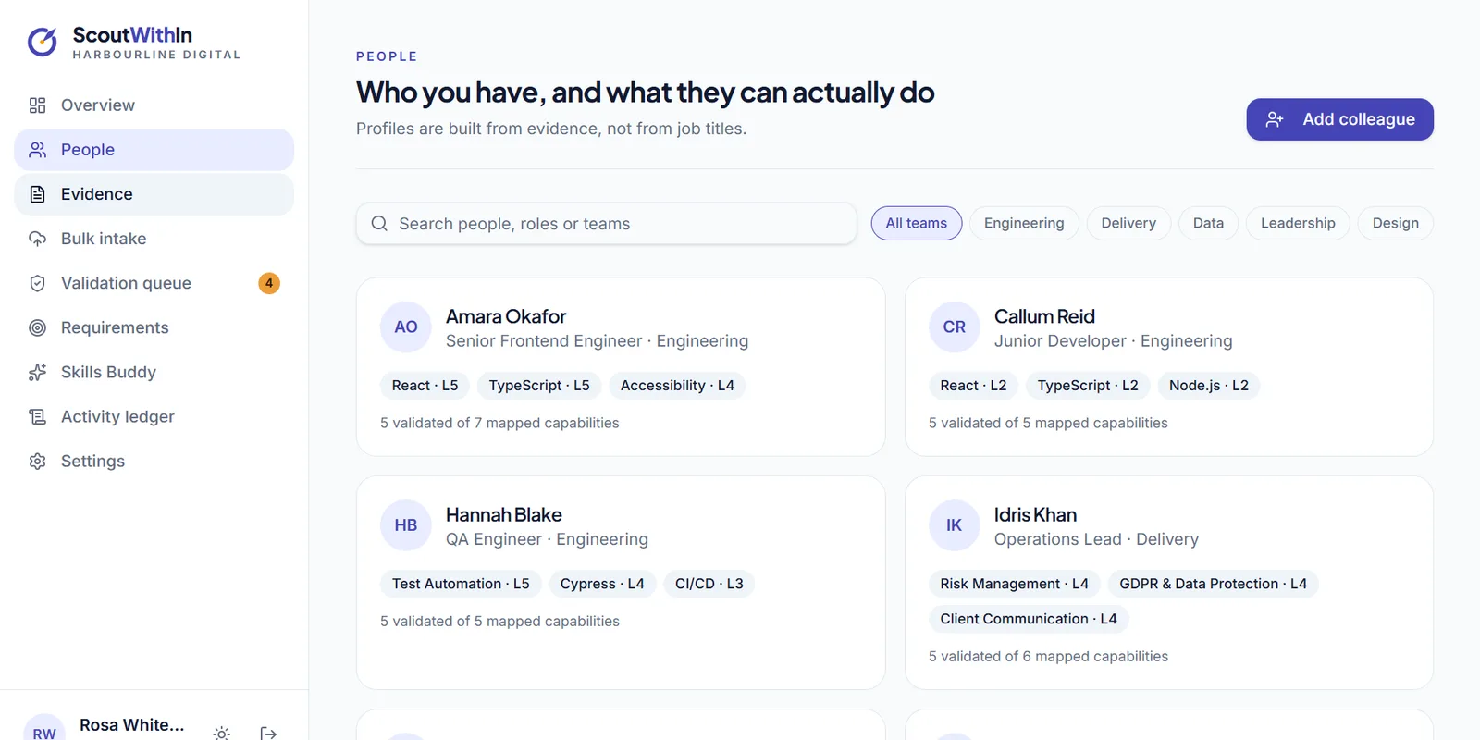The height and width of the screenshot is (740, 1480).
Task: Click the People sidebar icon
Action: point(37,150)
